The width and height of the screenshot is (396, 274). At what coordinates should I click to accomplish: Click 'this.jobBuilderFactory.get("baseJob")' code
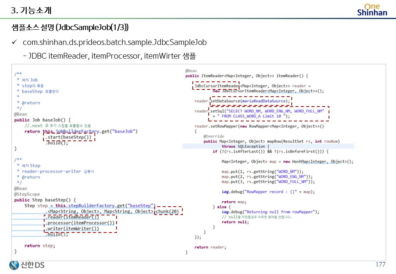(90, 131)
